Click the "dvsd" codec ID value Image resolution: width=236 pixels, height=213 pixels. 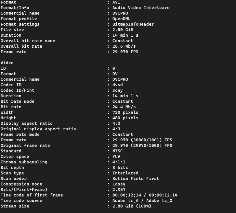click(117, 85)
